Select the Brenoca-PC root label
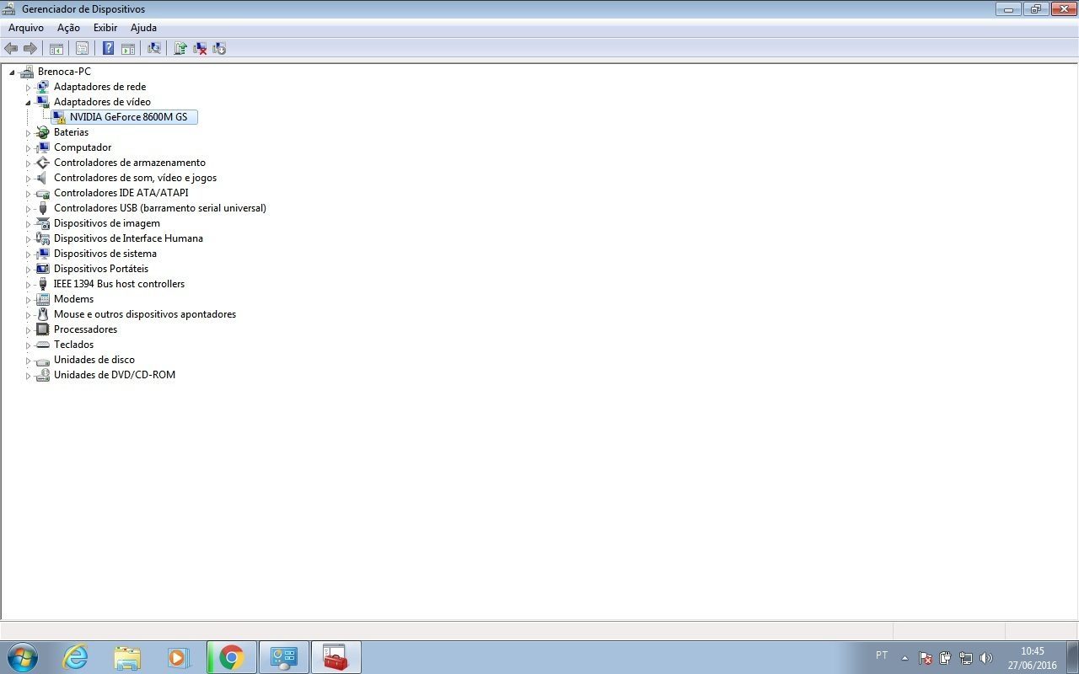The height and width of the screenshot is (674, 1079). [64, 72]
